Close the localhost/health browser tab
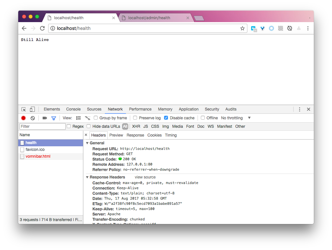This screenshot has height=250, width=332. point(114,18)
